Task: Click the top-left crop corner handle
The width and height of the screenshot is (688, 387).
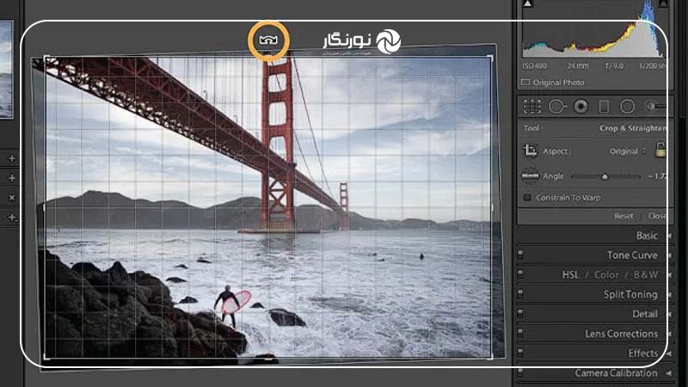Action: (x=46, y=57)
